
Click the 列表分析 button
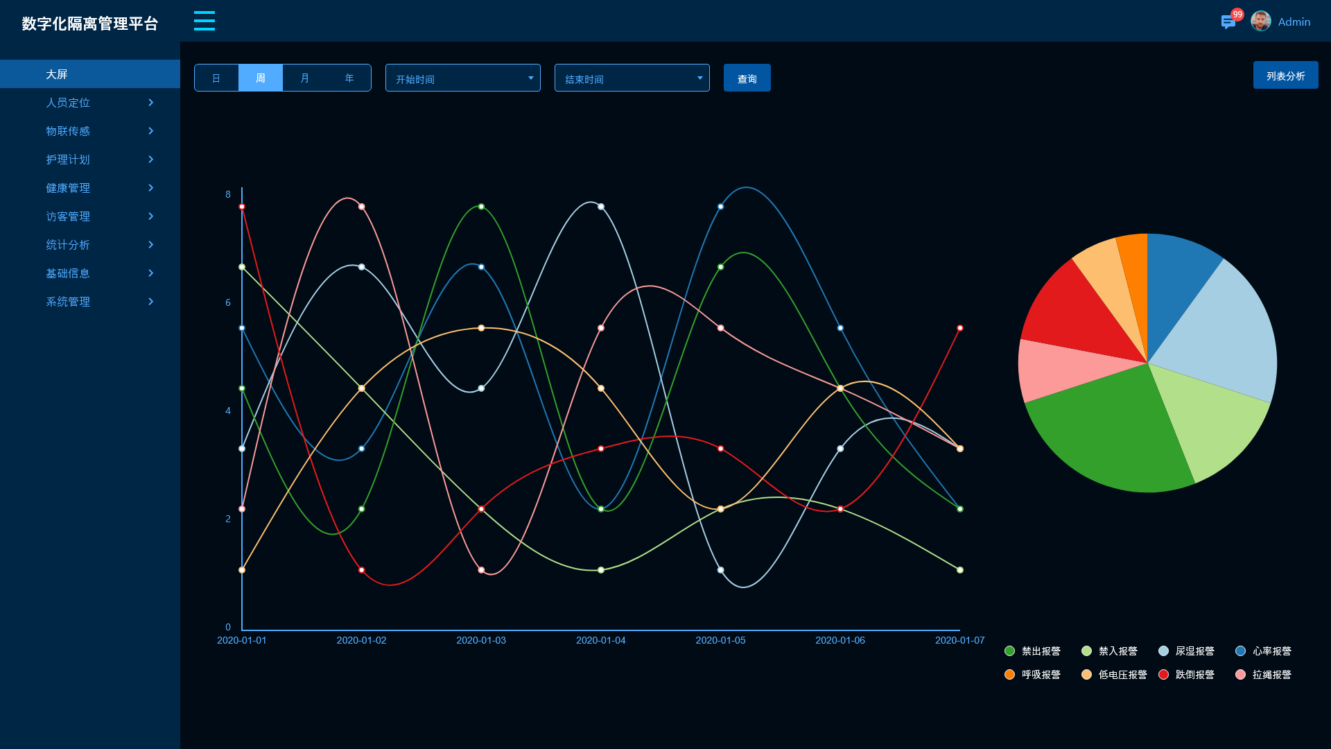[x=1286, y=75]
